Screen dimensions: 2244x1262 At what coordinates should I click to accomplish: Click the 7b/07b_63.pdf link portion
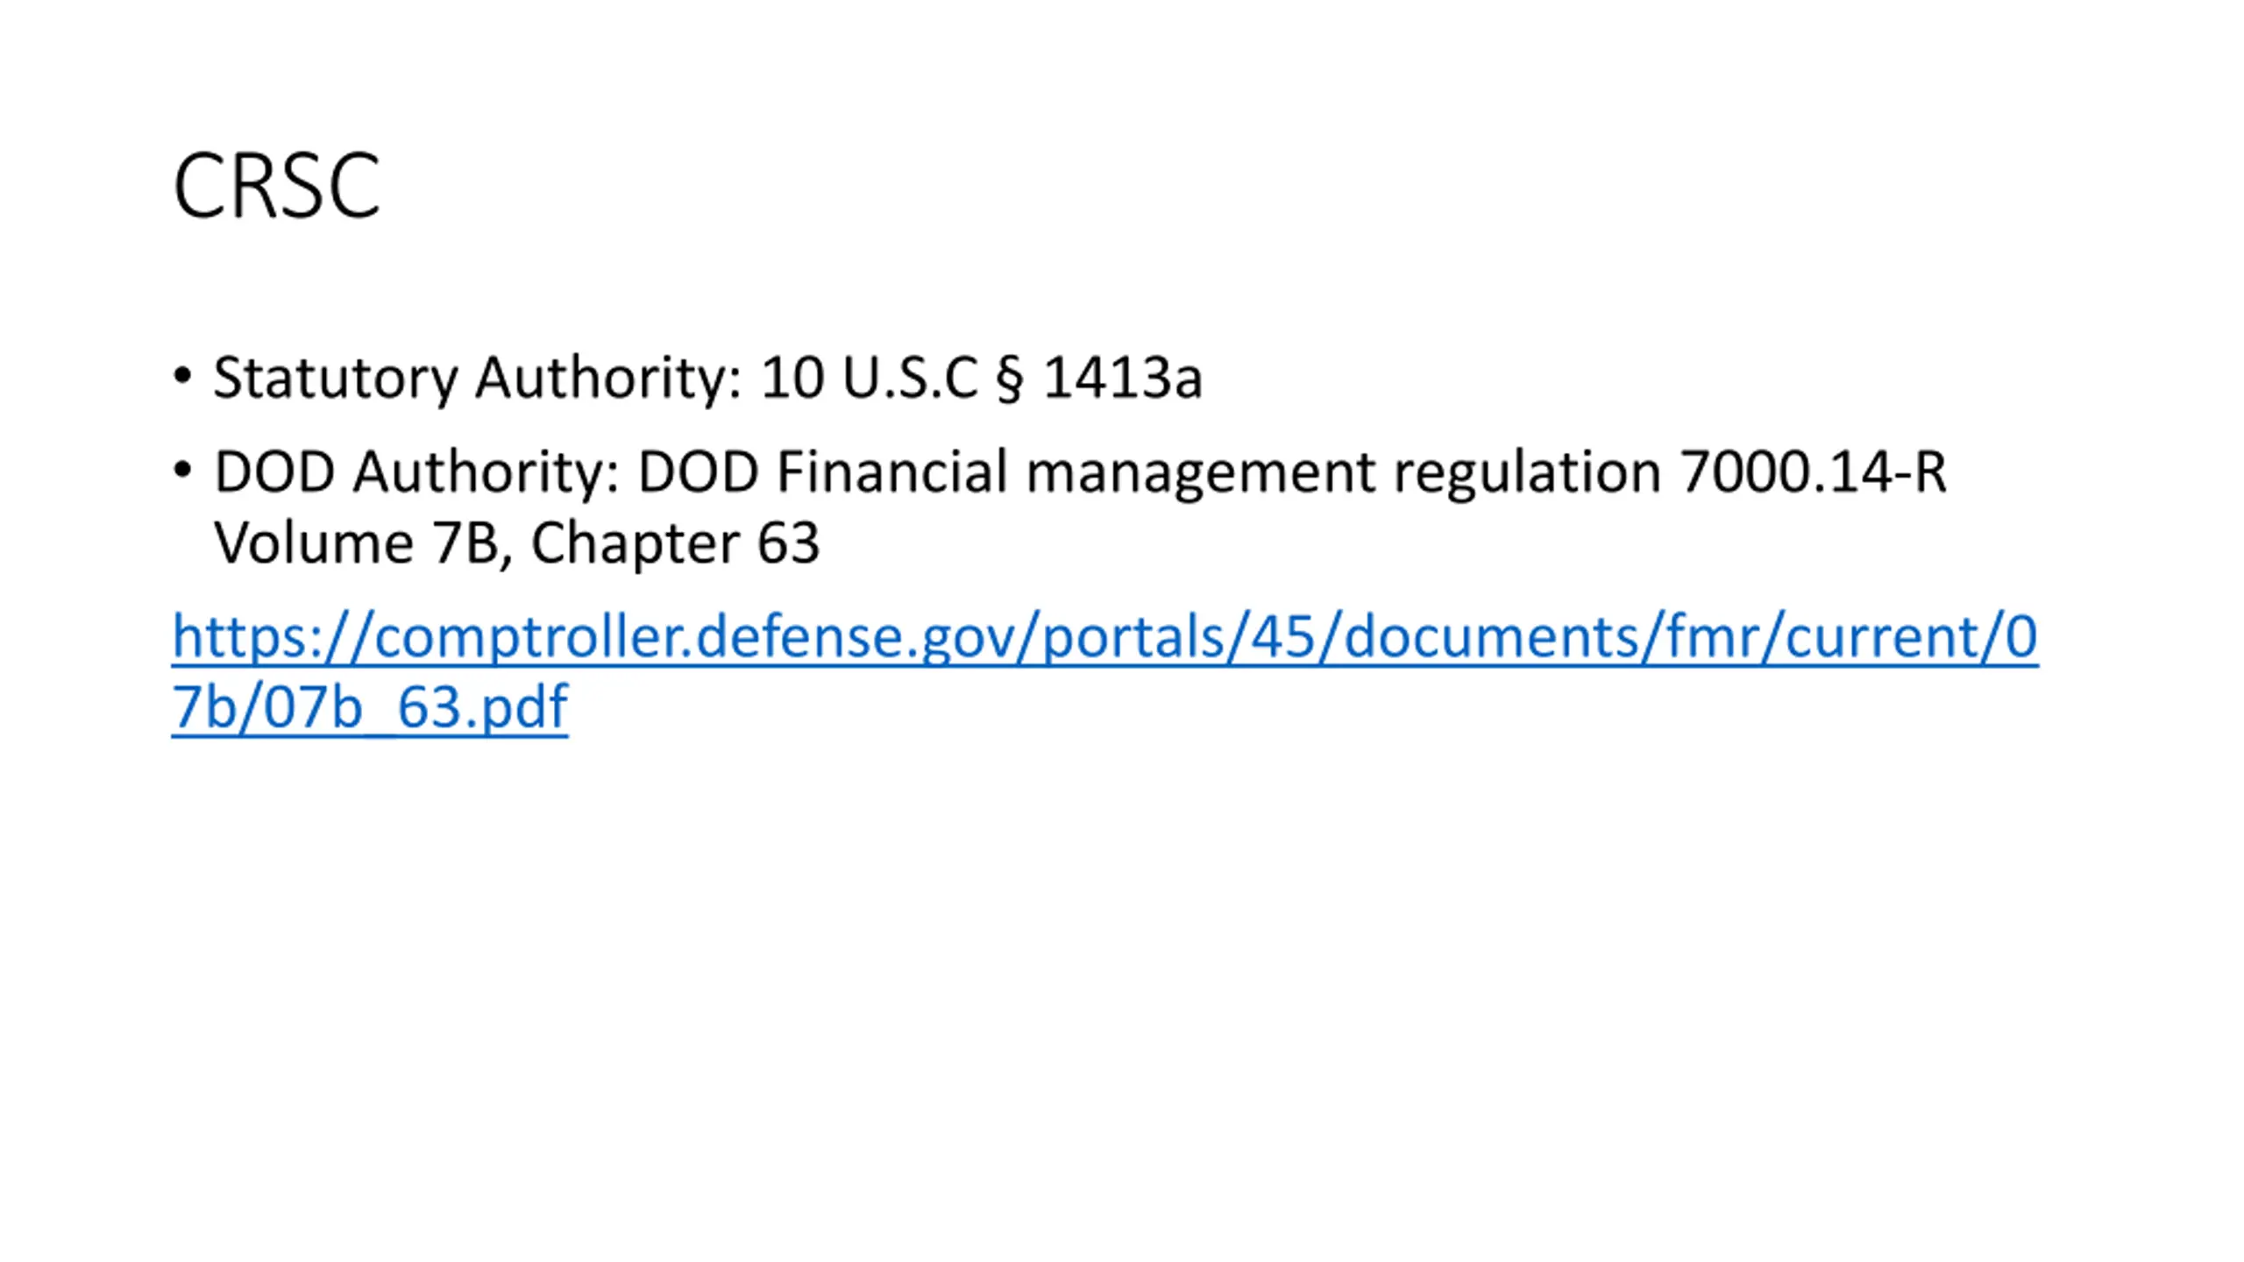[x=370, y=707]
